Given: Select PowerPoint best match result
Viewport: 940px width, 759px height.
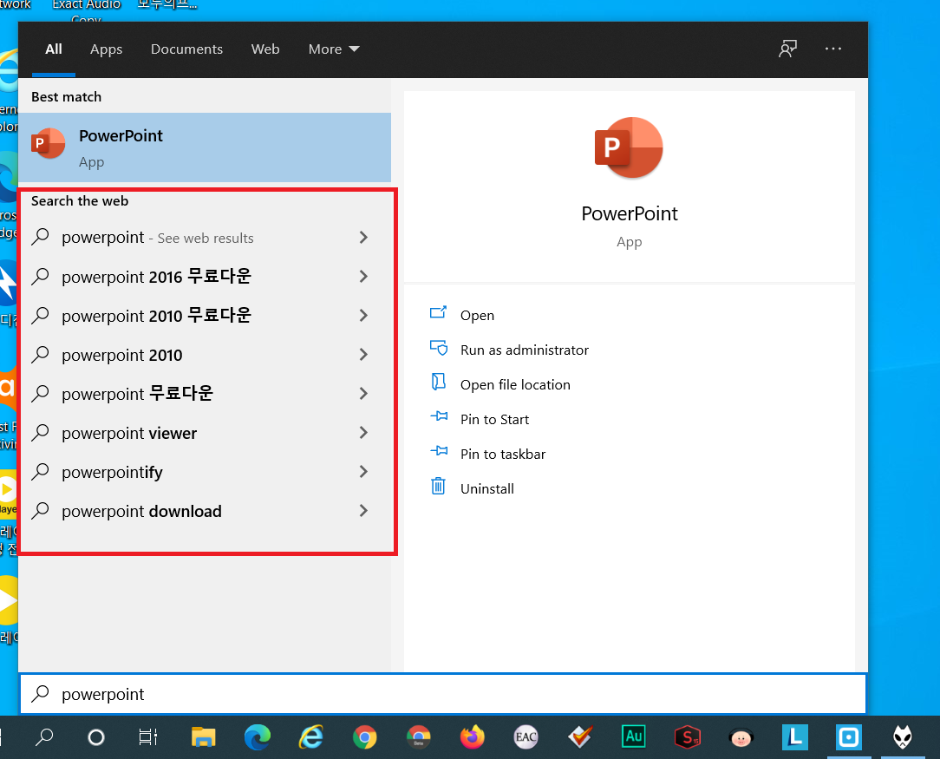Looking at the screenshot, I should pos(205,147).
